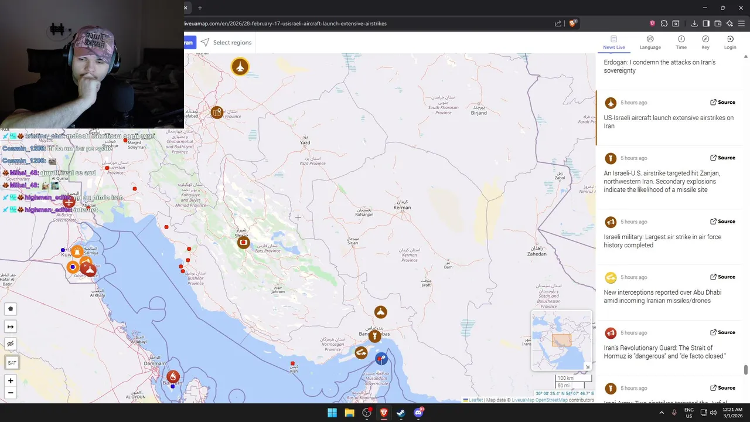
Task: Open Steam from taskbar
Action: (x=401, y=413)
